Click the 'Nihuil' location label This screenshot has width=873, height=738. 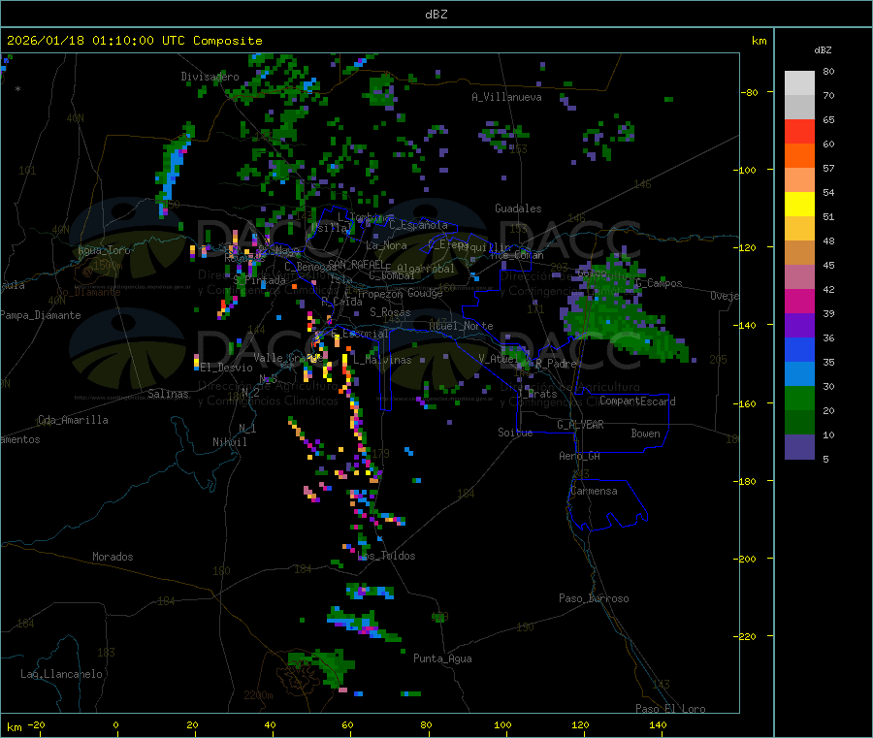(x=229, y=442)
